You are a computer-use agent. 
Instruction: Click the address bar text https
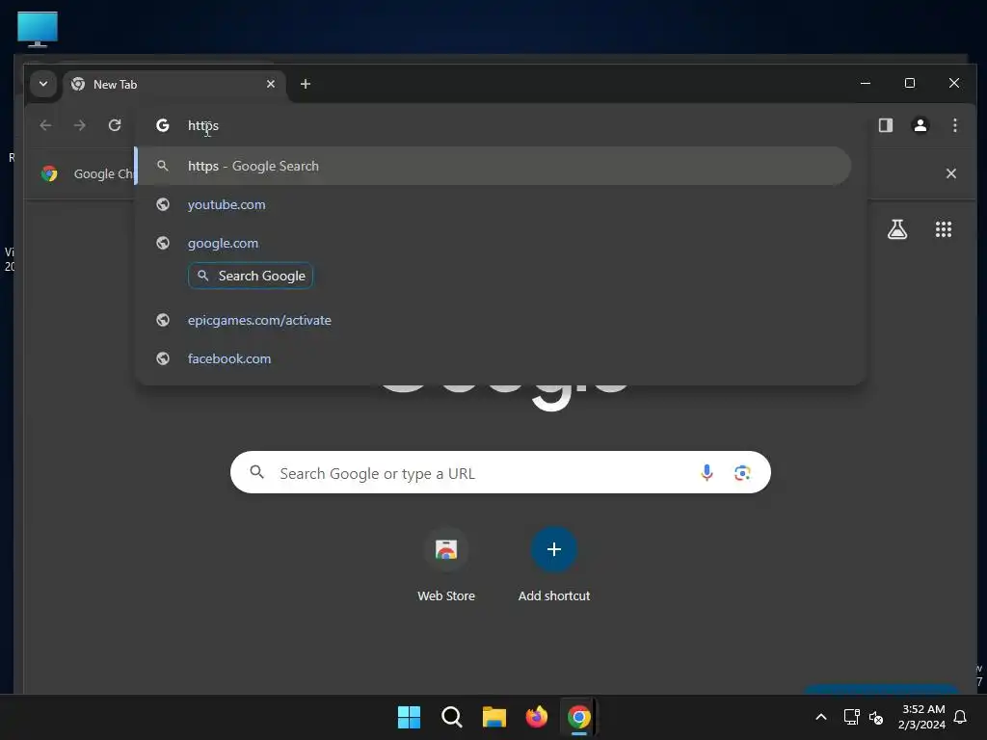tap(203, 125)
